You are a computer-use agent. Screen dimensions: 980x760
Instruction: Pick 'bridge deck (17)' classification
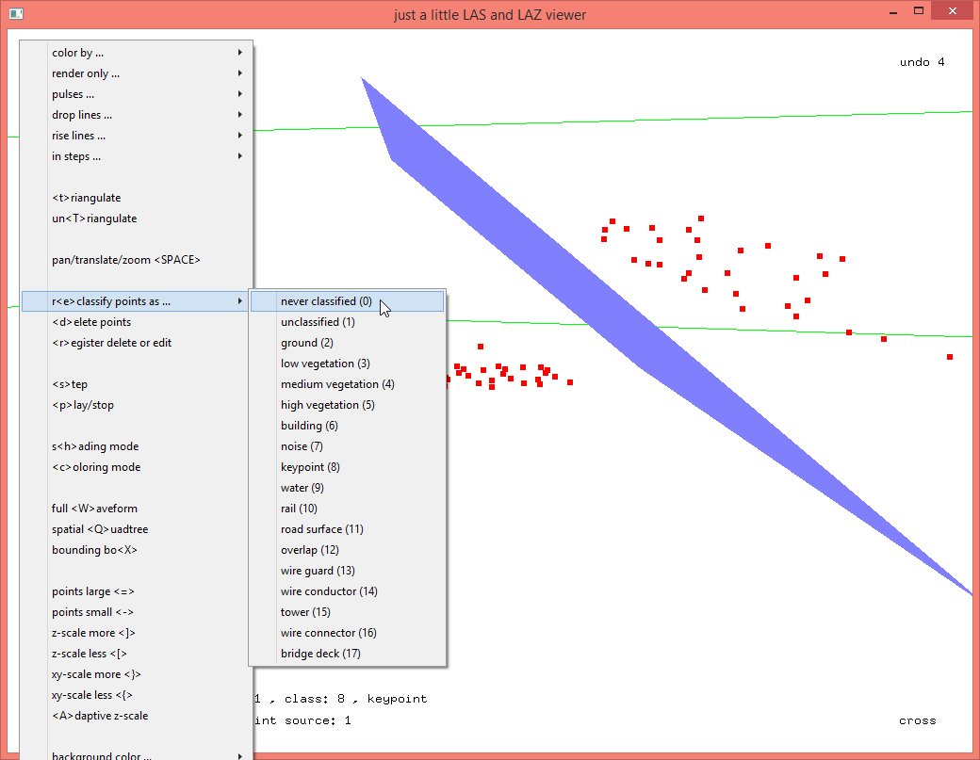[x=320, y=654]
